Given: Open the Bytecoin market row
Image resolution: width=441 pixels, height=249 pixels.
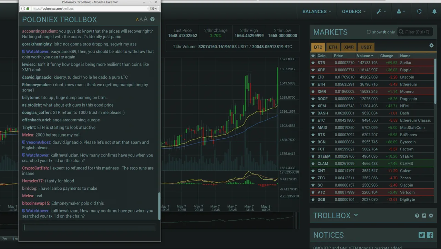Looking at the screenshot, I should 372,142.
